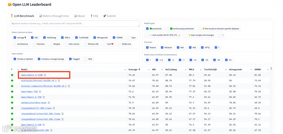The width and height of the screenshot is (283, 134).
Task: Copy the Qwen/Qwen1.5-110B model name icon
Action: point(45,75)
